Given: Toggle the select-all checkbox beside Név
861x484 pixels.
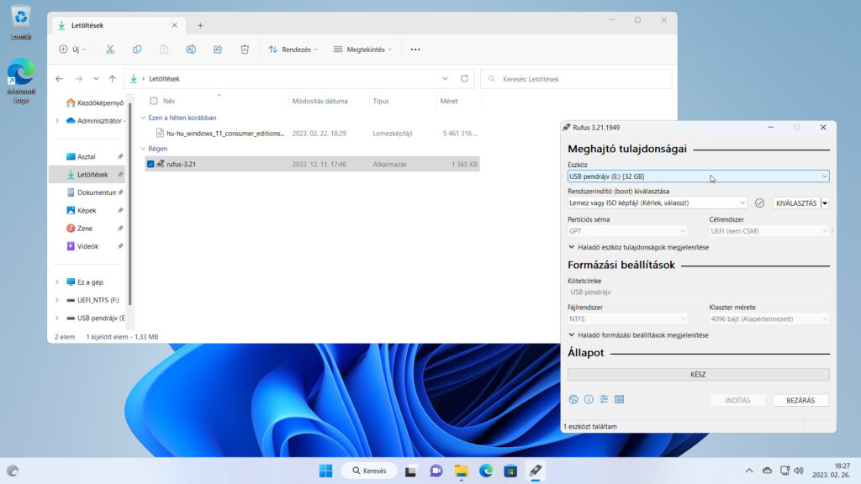Looking at the screenshot, I should coord(154,101).
